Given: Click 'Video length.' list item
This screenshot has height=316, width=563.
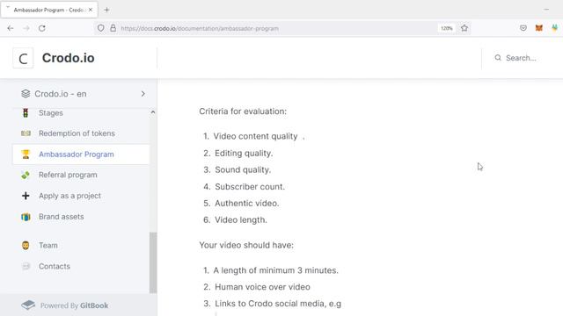Looking at the screenshot, I should coord(241,220).
